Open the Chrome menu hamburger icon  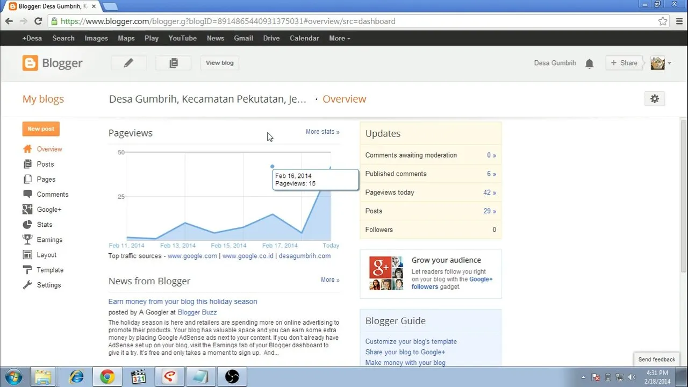coord(678,21)
